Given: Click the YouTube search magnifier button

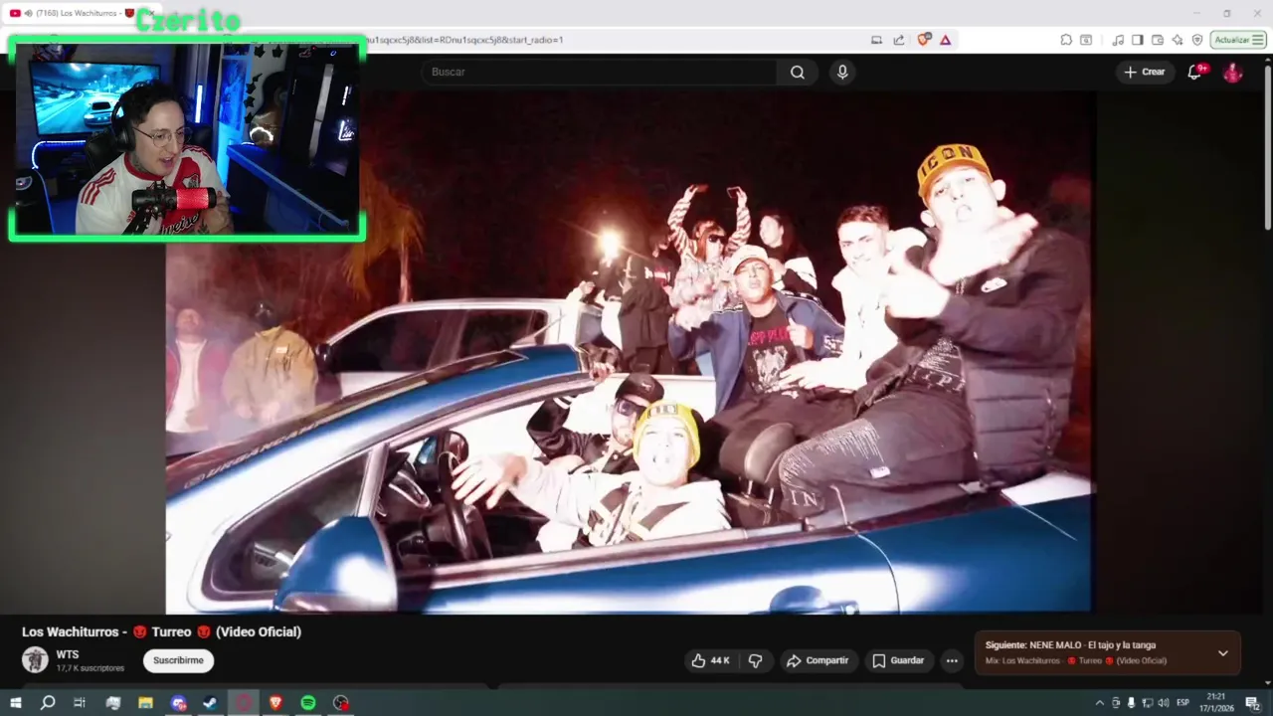Looking at the screenshot, I should 798,72.
